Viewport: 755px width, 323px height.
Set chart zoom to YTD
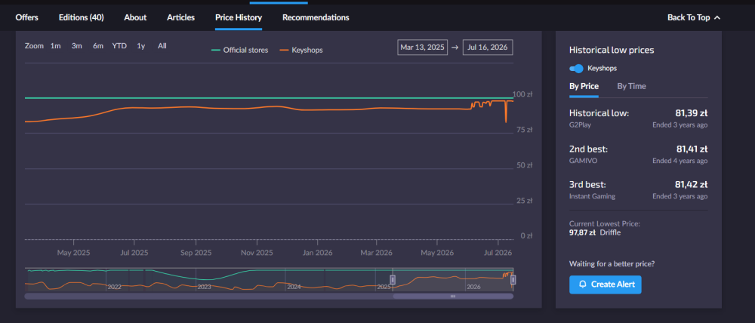pos(119,46)
